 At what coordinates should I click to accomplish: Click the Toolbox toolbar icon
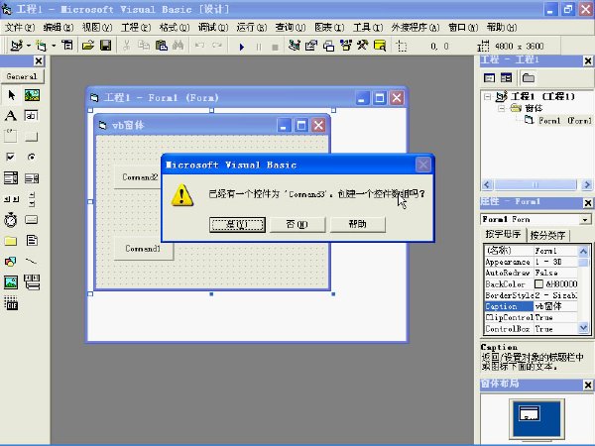tap(362, 46)
